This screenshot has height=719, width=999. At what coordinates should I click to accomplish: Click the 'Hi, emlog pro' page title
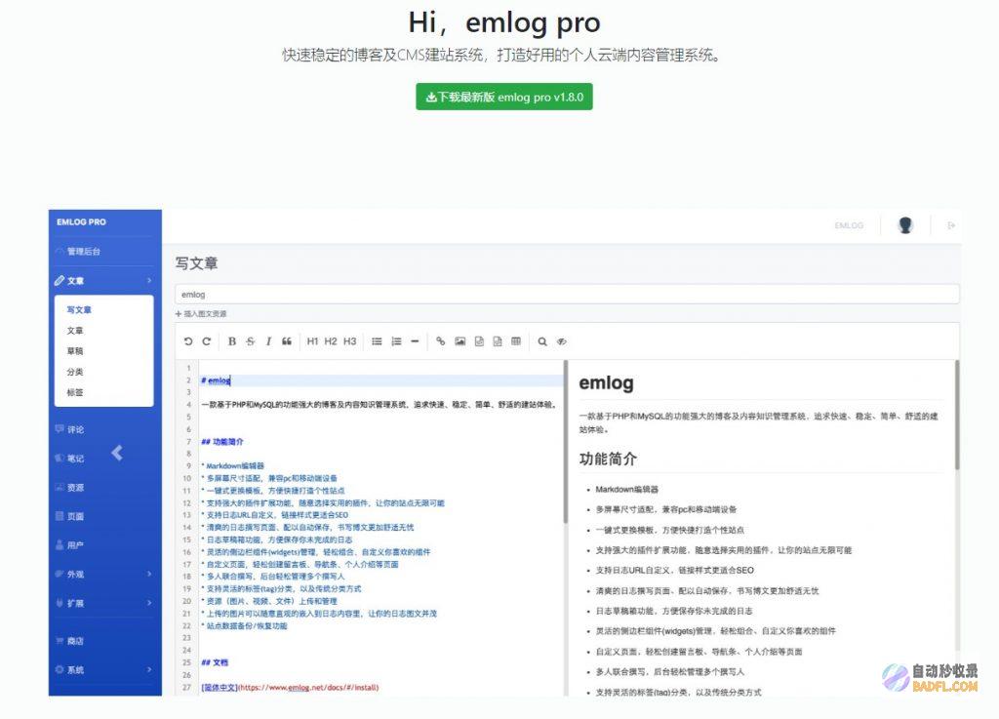tap(504, 22)
